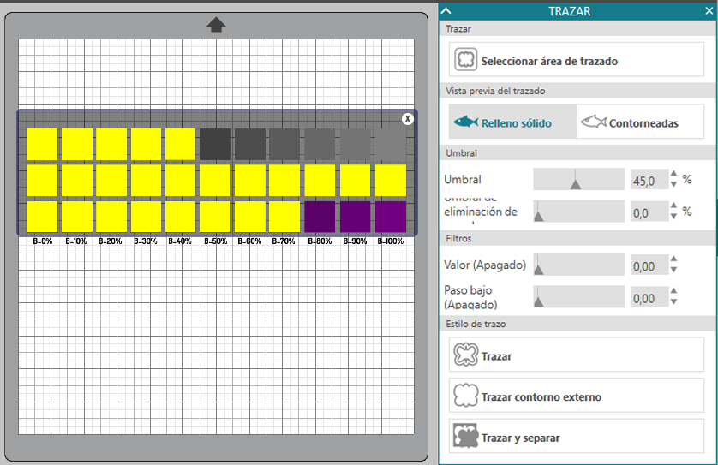Click the B=50% label
This screenshot has width=718, height=465.
pyautogui.click(x=216, y=241)
